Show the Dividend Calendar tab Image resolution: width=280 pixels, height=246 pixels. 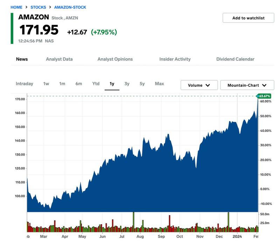point(235,59)
